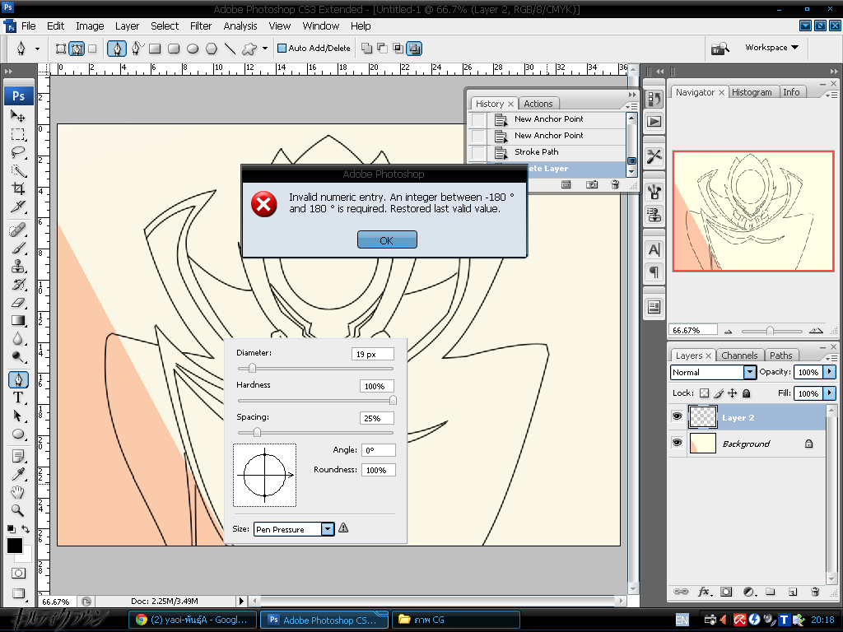Hide the Background layer eye
This screenshot has height=632, width=843.
677,442
